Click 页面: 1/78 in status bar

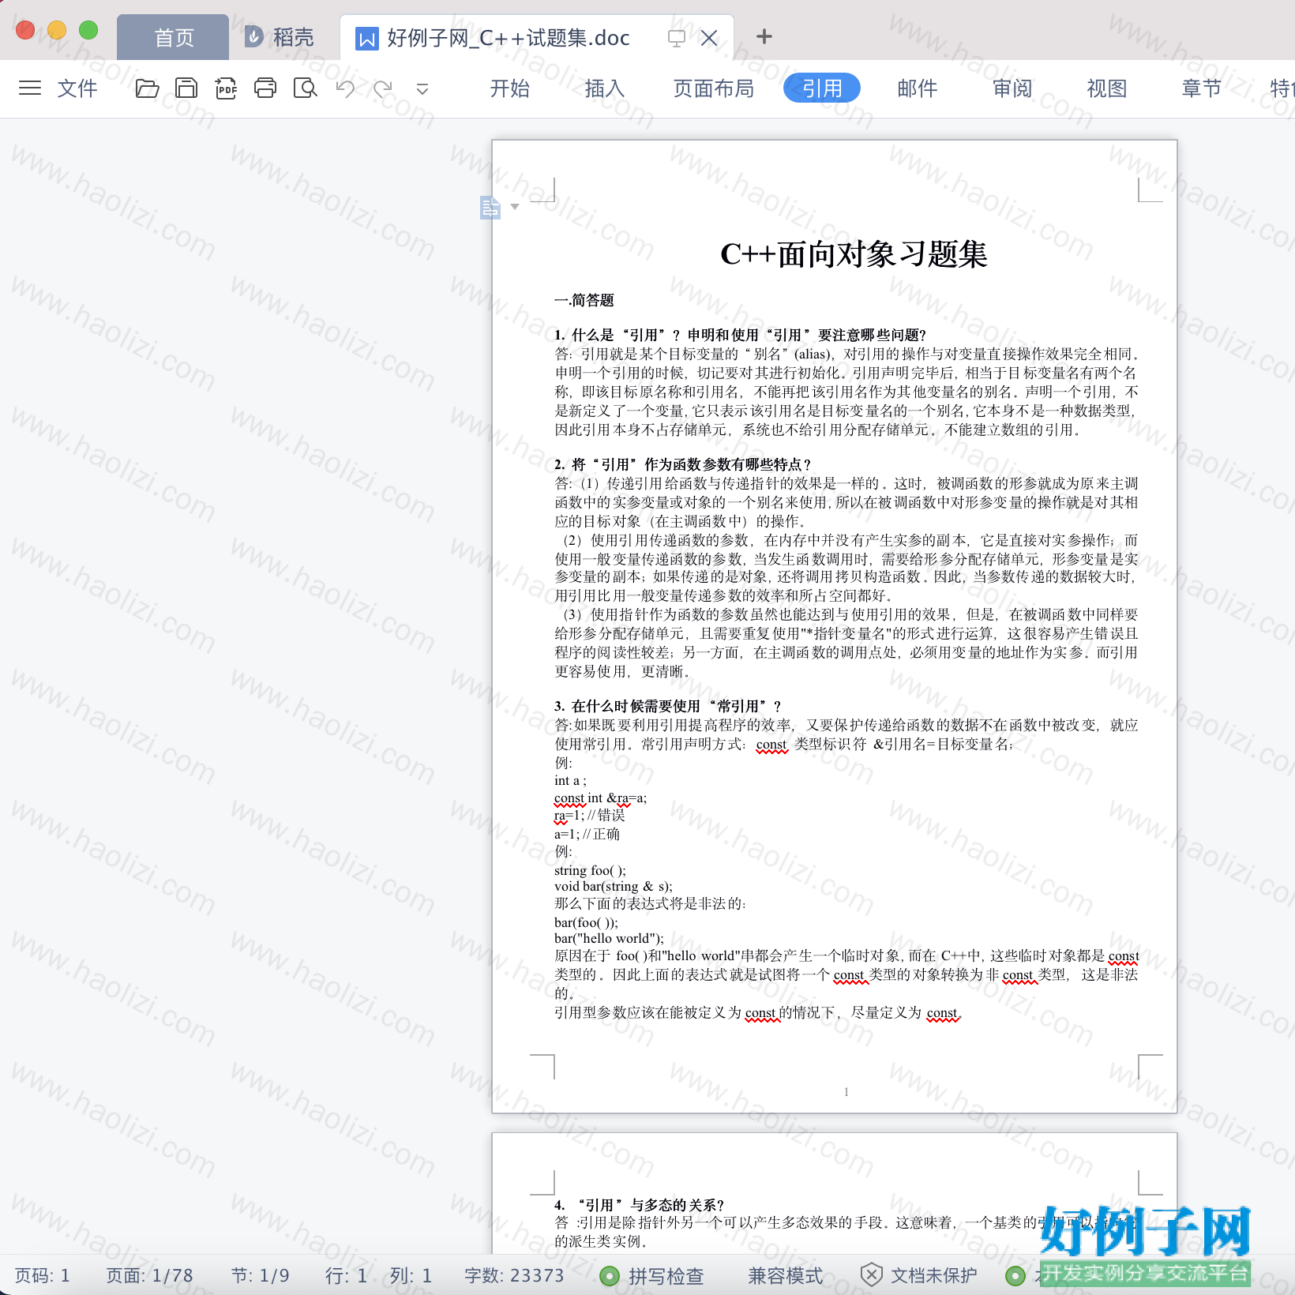[149, 1275]
